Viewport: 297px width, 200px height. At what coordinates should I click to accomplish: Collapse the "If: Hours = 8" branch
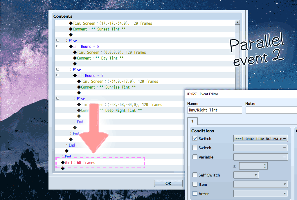[57, 46]
